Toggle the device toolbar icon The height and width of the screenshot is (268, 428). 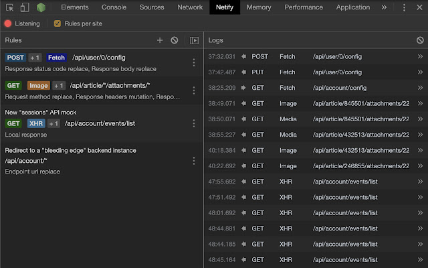click(25, 7)
